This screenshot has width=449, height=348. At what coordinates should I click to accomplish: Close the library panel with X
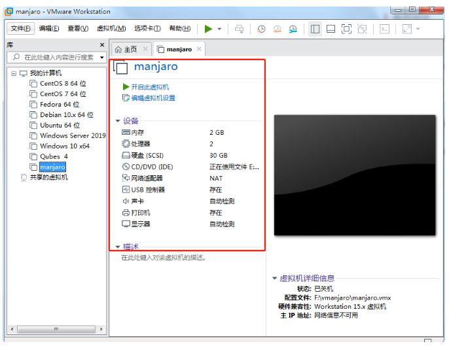(x=102, y=45)
